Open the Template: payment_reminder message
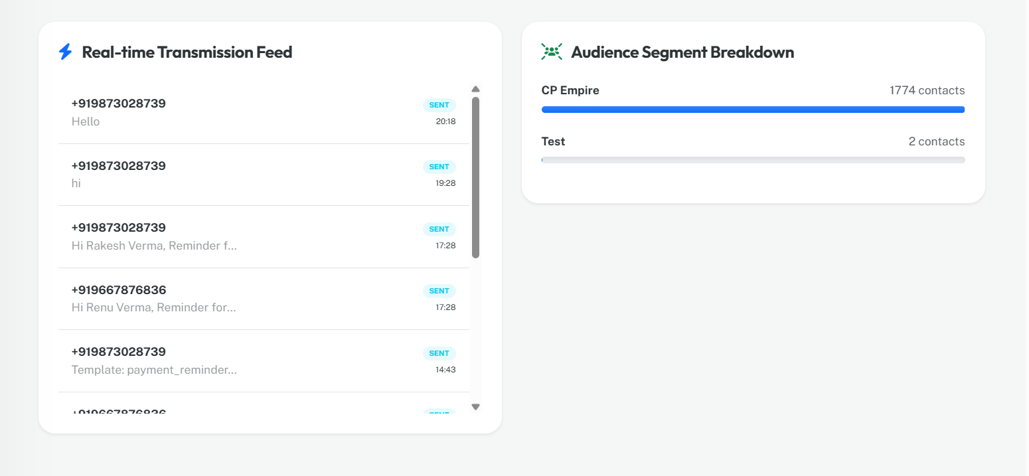The height and width of the screenshot is (476, 1029). [x=264, y=361]
